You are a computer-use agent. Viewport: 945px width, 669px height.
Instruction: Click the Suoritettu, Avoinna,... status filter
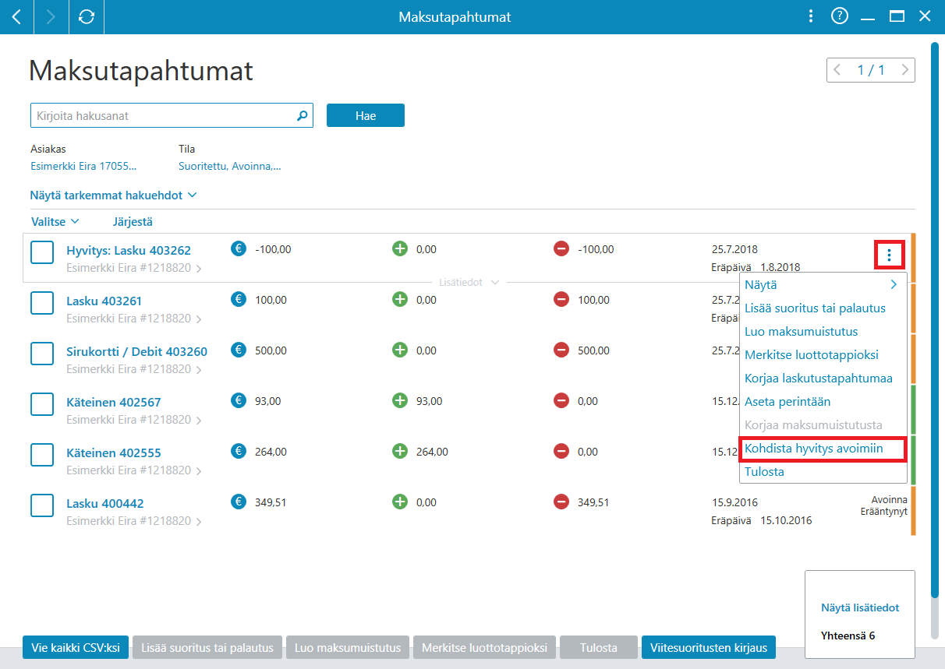(230, 166)
